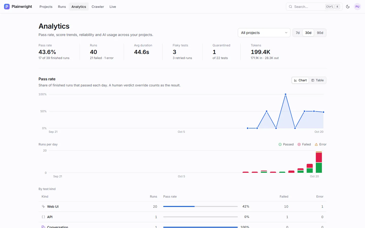Select the 30d time range

coord(308,33)
